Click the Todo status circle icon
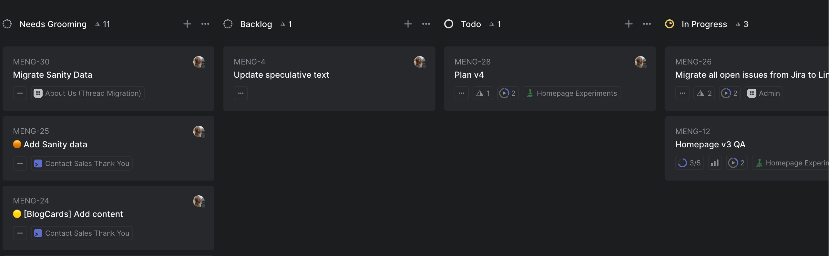This screenshot has width=829, height=256. tap(449, 24)
